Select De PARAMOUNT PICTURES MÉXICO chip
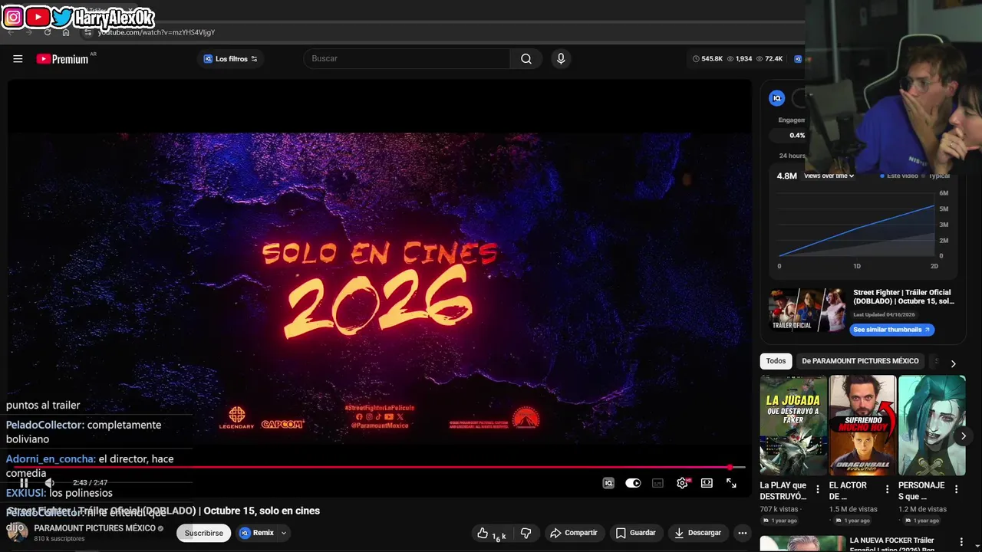Screen dimensions: 982x552 (x=860, y=361)
